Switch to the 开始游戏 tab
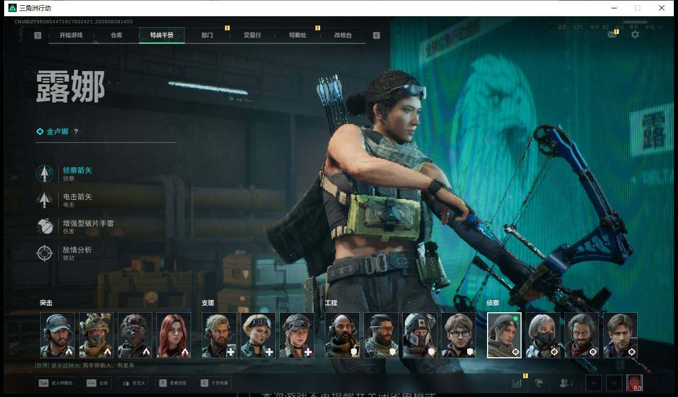The width and height of the screenshot is (678, 397). tap(71, 35)
